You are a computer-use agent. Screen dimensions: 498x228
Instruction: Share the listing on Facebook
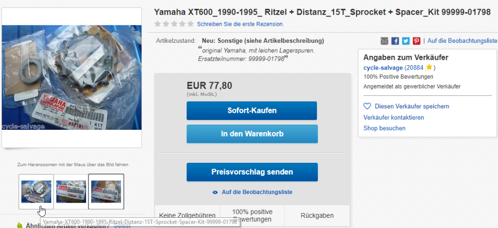click(395, 41)
